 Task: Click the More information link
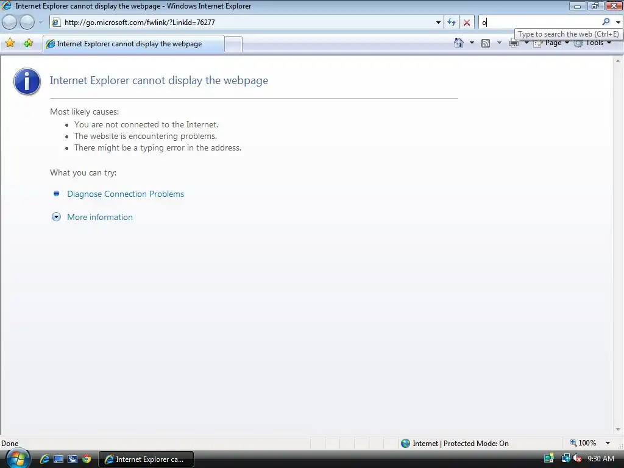tap(100, 217)
